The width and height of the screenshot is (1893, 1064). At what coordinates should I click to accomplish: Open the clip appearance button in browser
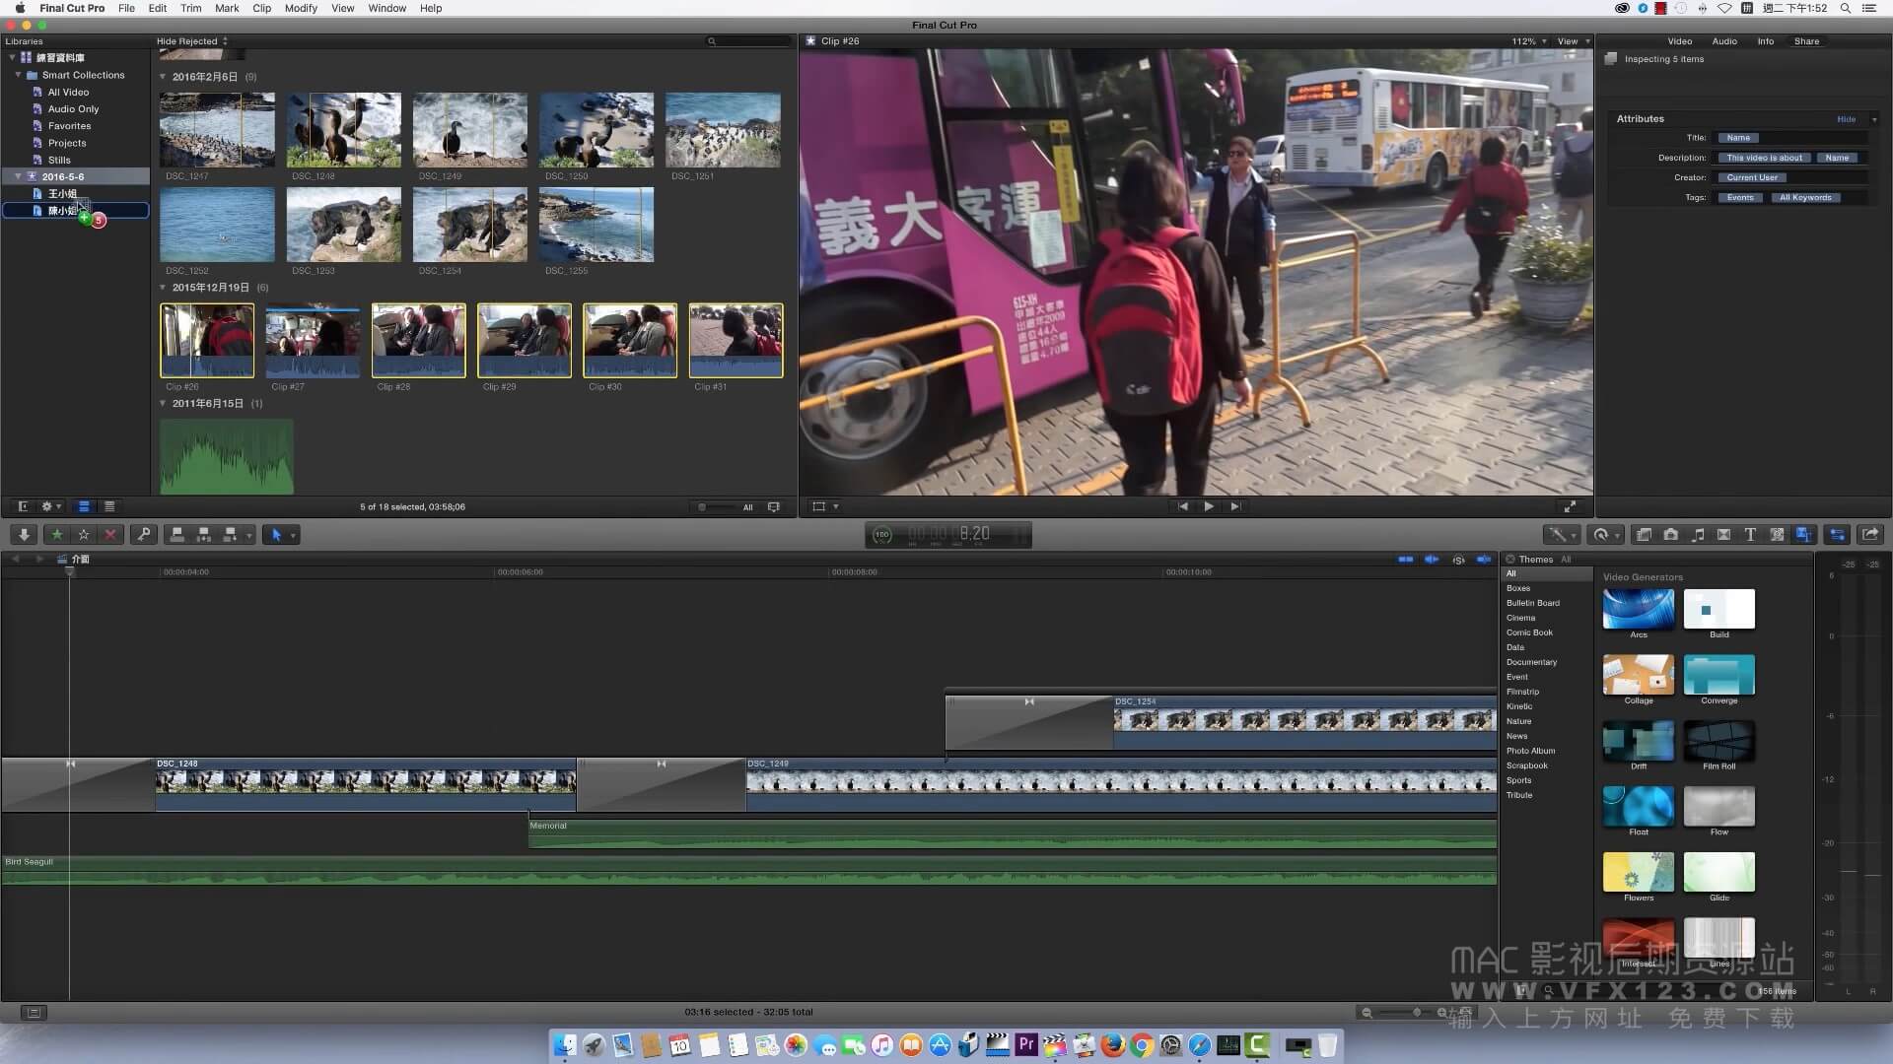pos(774,507)
